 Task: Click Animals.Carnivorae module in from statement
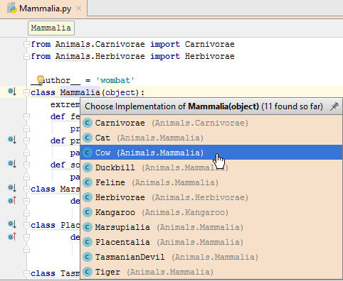point(100,44)
